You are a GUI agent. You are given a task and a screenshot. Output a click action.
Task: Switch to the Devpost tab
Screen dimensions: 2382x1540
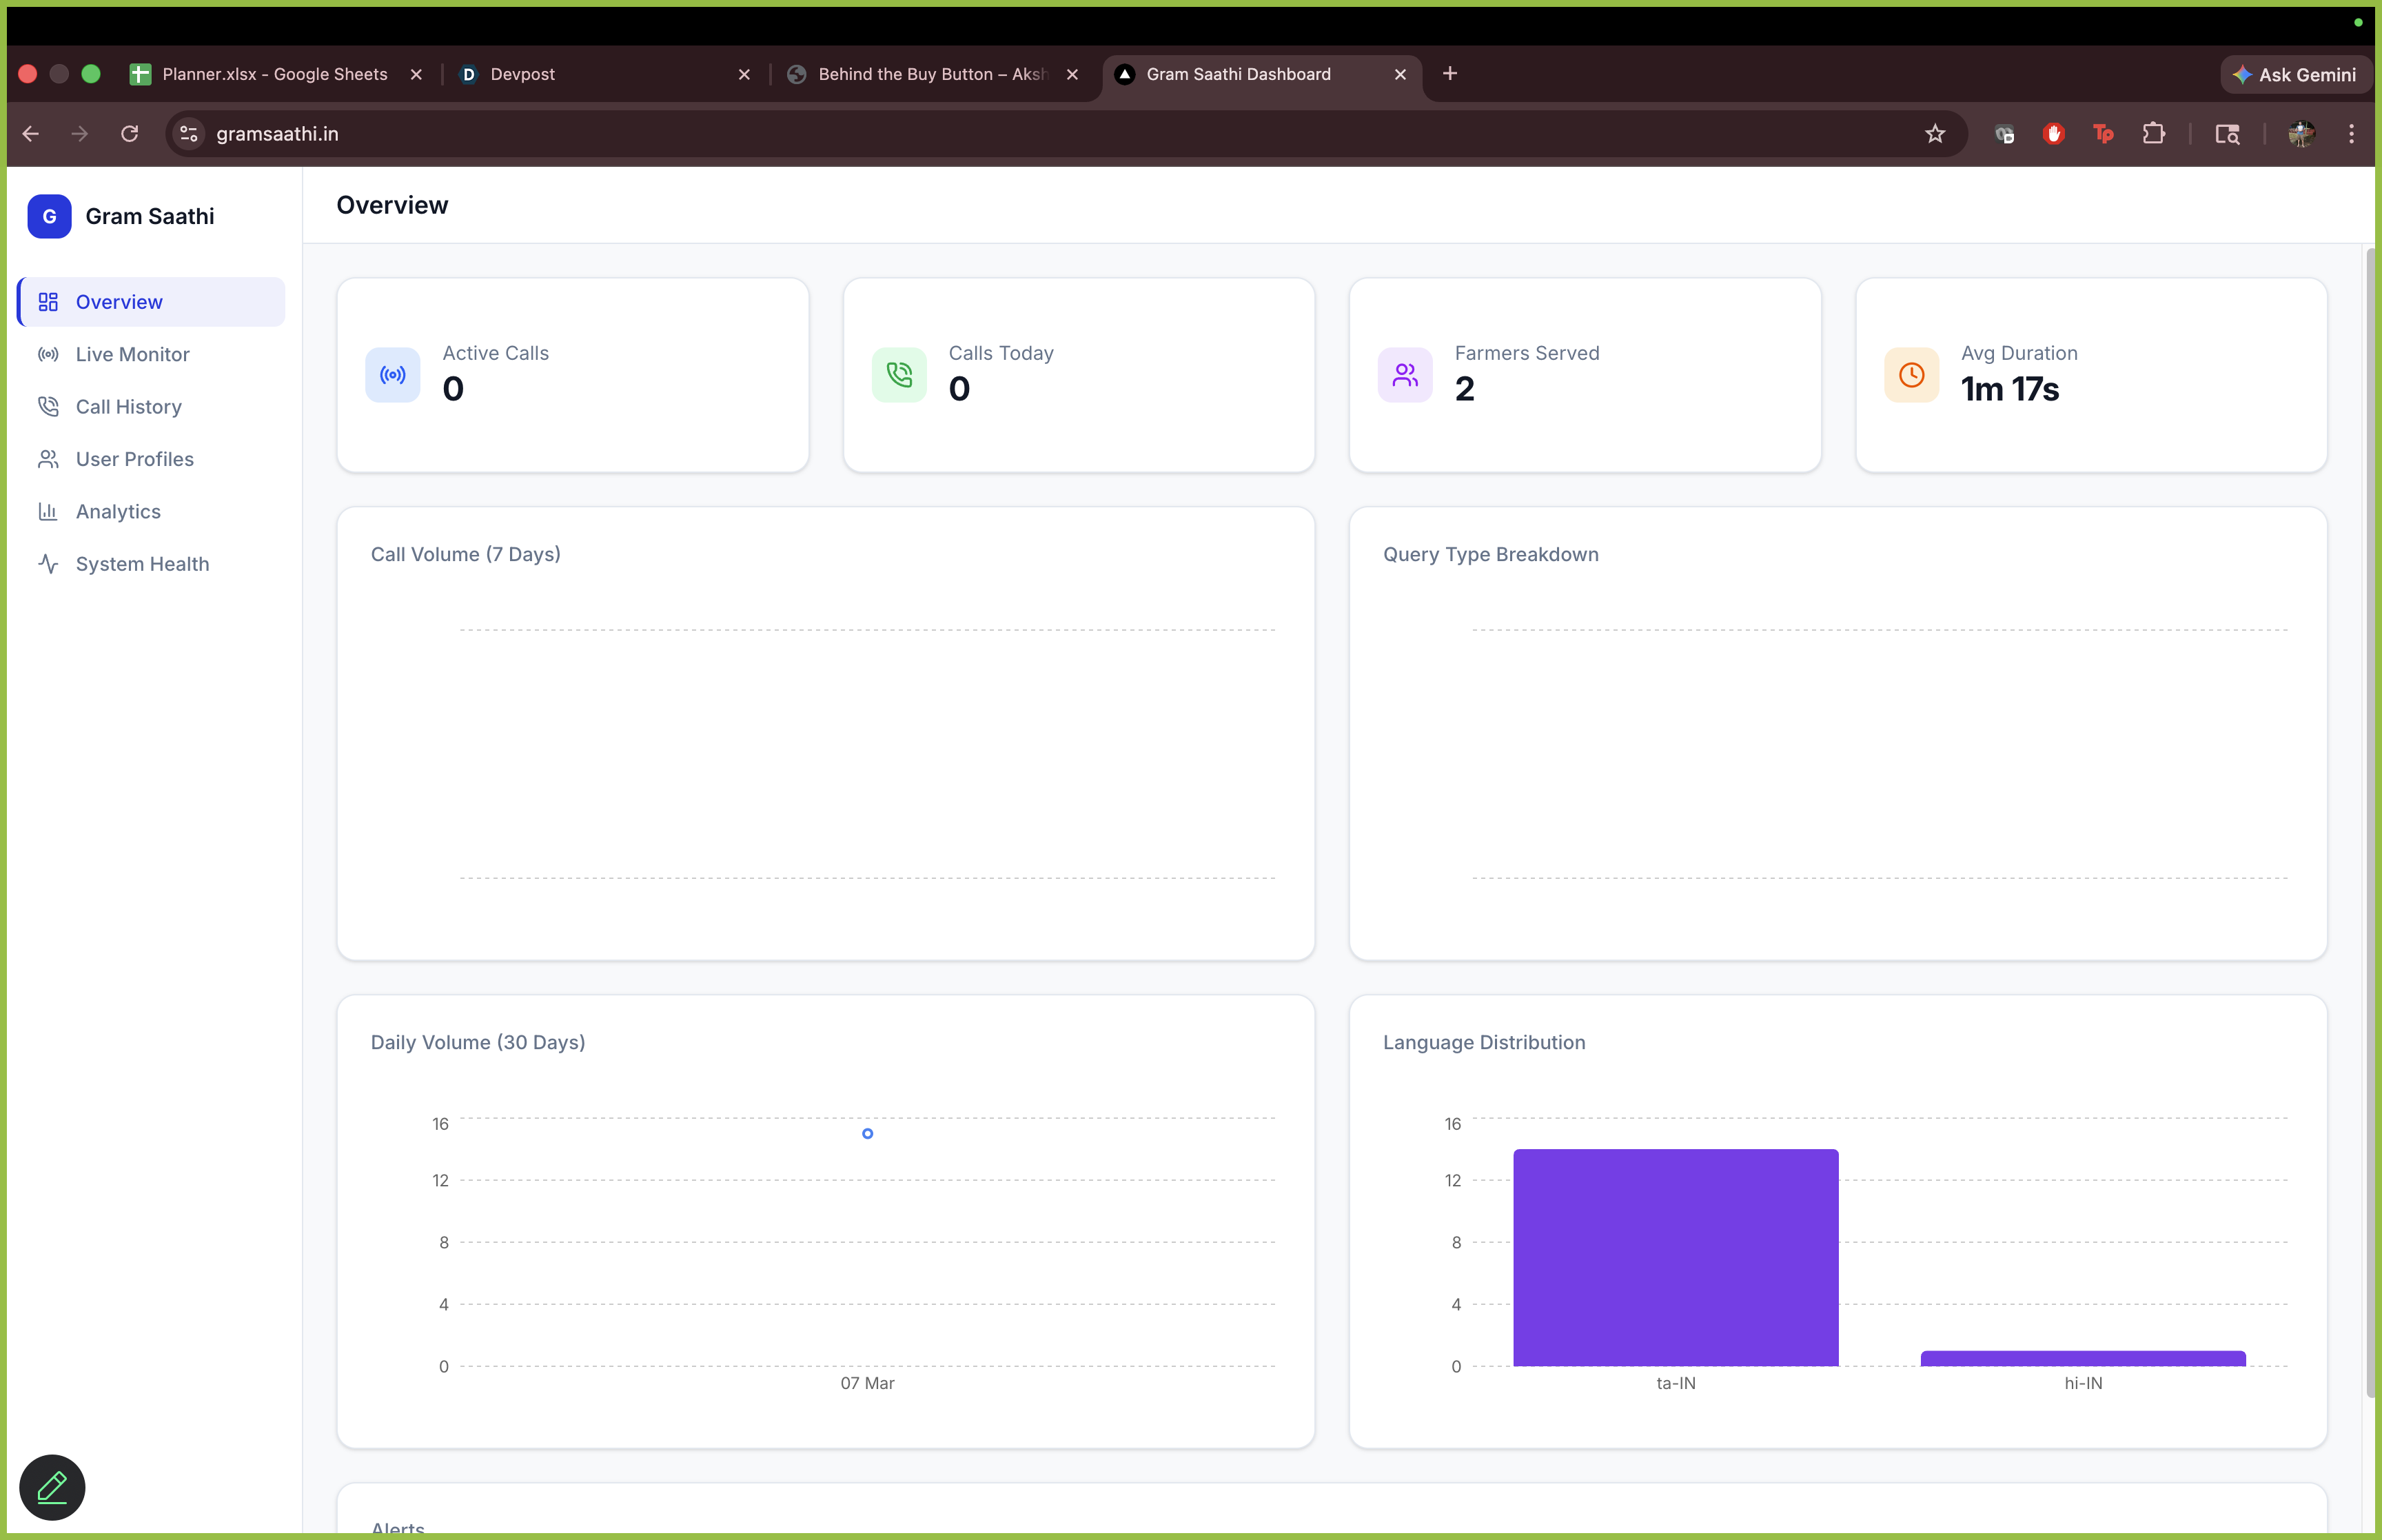(522, 74)
